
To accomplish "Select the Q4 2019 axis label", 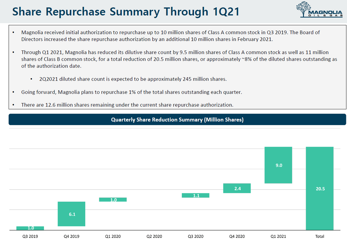I will 72,236.
